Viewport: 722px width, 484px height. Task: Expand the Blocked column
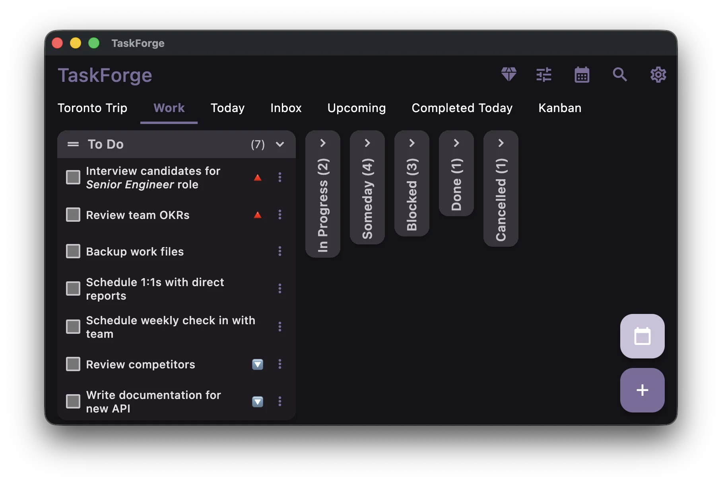tap(412, 143)
